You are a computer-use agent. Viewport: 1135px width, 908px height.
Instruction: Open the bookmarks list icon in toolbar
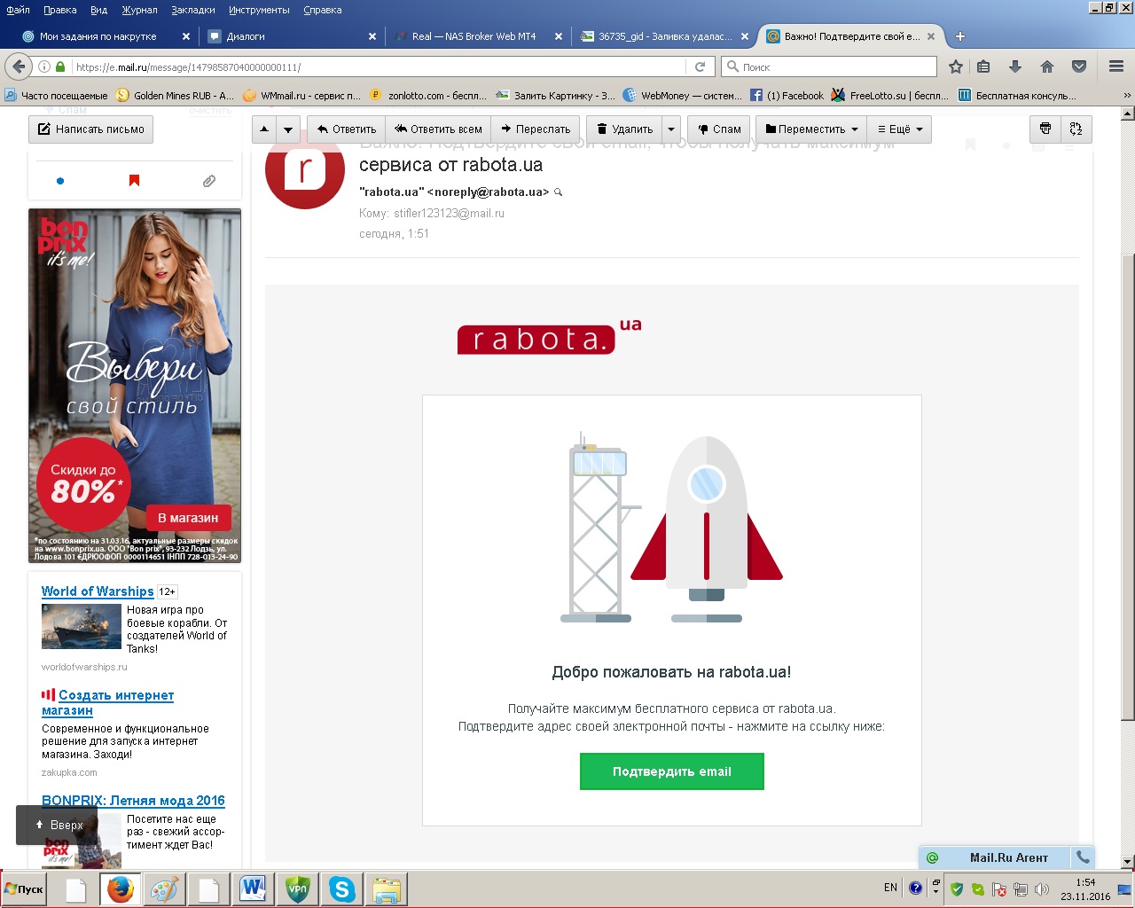click(983, 67)
